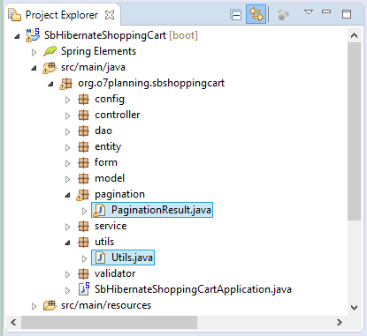Expand the config package
The height and width of the screenshot is (336, 367).
tap(67, 100)
